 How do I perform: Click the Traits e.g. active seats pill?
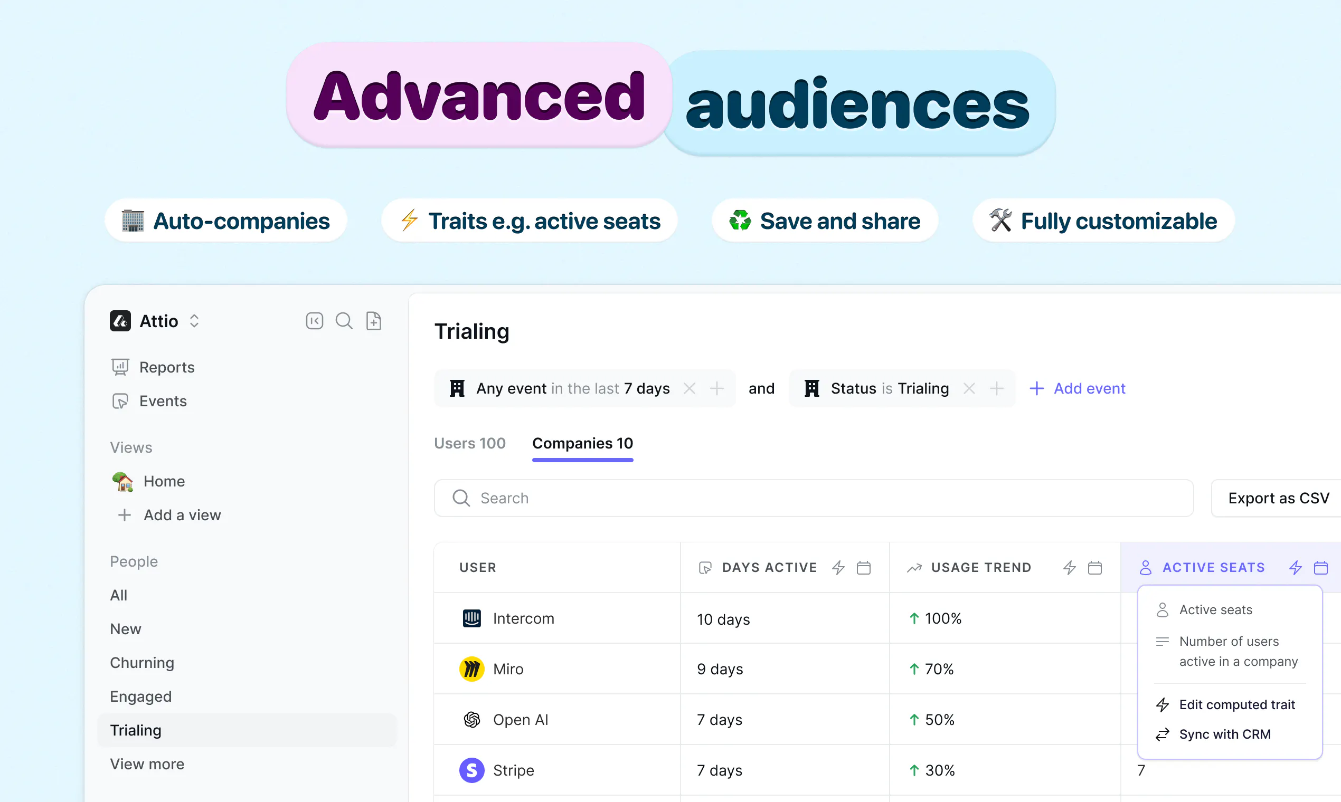coord(530,221)
